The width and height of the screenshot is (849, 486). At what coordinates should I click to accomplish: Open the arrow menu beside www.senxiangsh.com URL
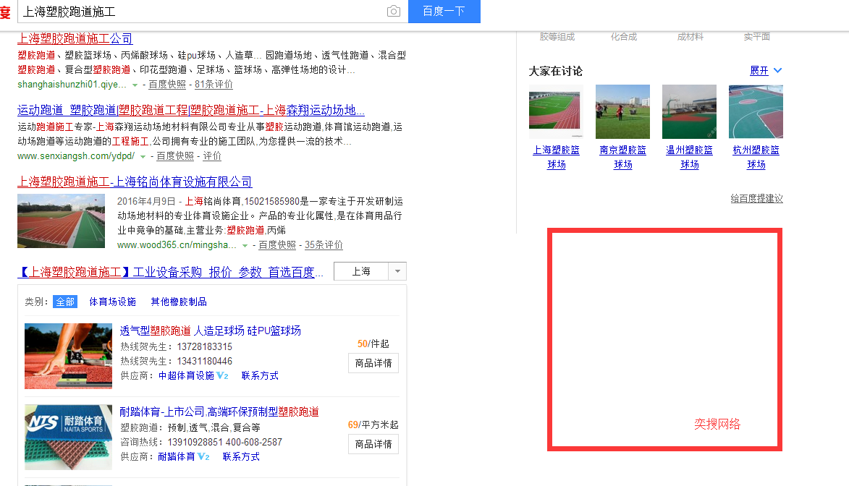tap(143, 156)
